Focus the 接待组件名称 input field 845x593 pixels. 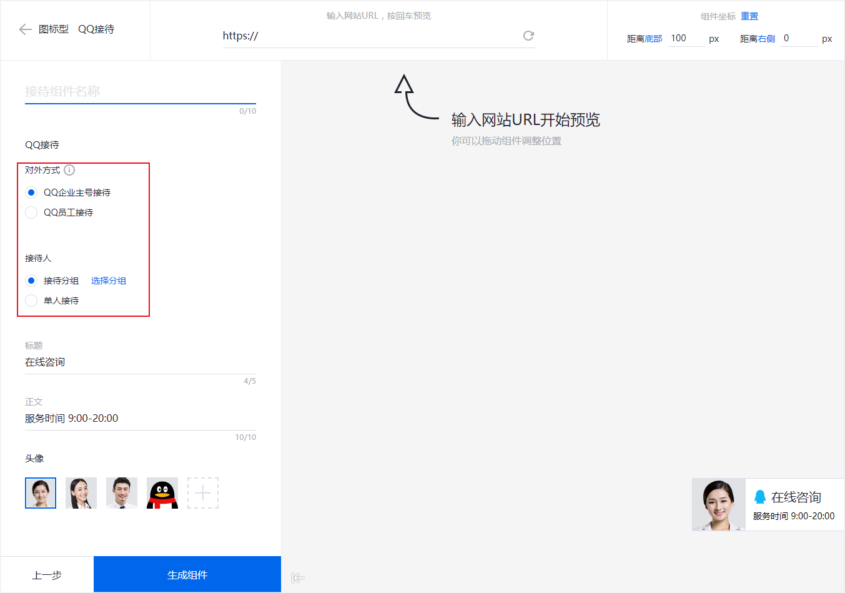[x=141, y=91]
